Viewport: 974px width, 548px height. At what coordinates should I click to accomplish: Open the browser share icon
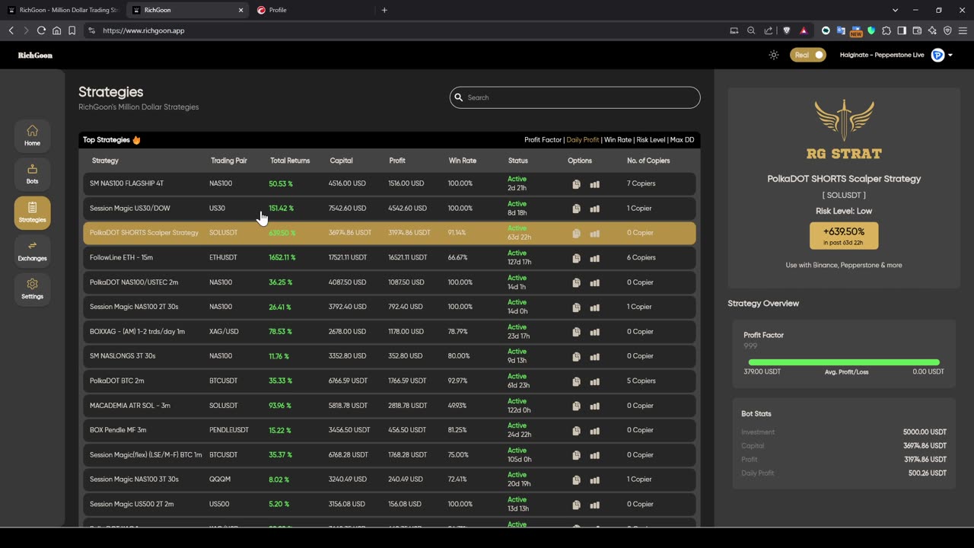click(768, 30)
